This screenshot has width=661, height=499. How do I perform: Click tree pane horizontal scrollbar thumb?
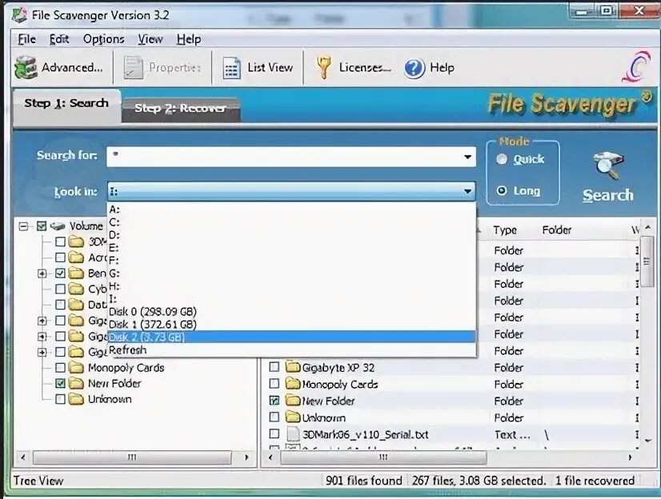[132, 457]
